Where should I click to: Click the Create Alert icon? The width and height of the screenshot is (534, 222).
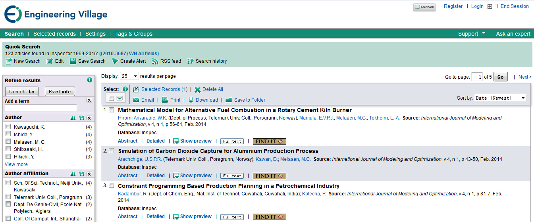point(115,61)
